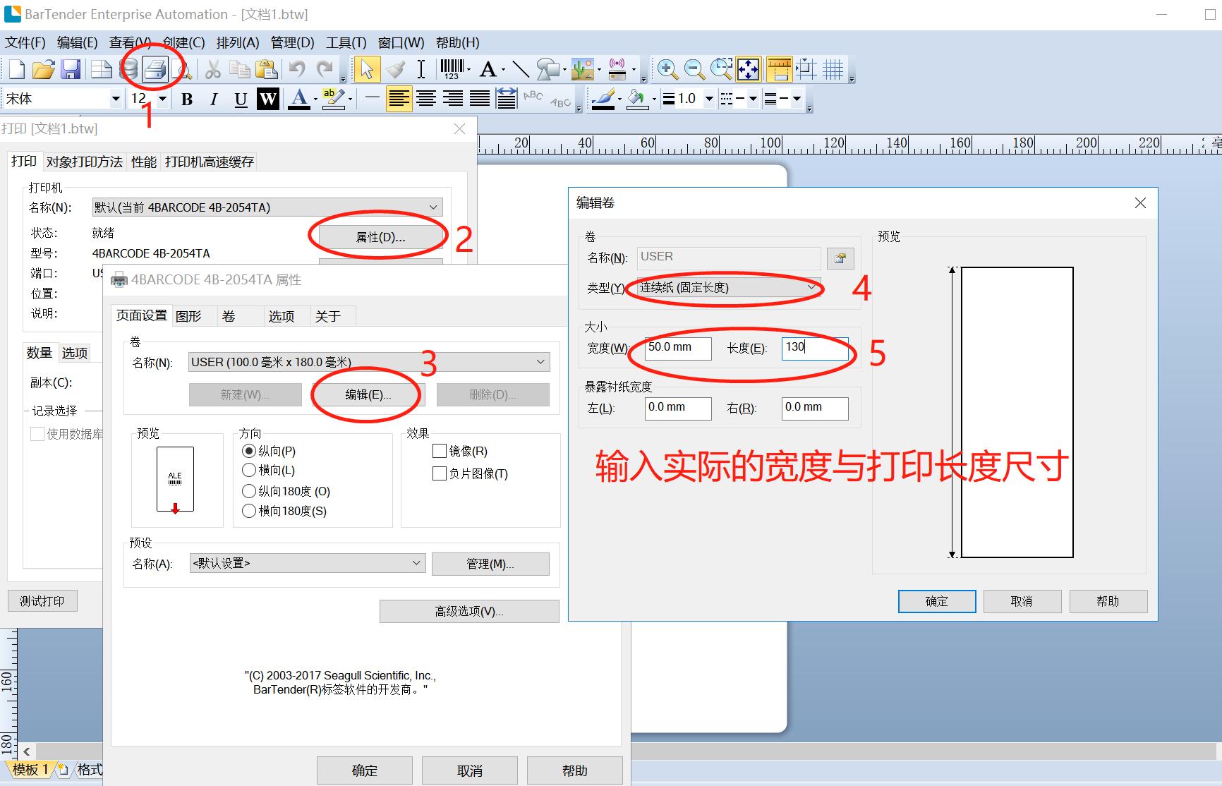
Task: Open database connection setup icon
Action: coord(128,69)
